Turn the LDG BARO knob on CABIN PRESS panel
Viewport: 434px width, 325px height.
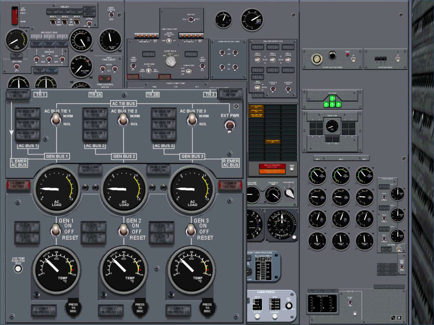[275, 316]
